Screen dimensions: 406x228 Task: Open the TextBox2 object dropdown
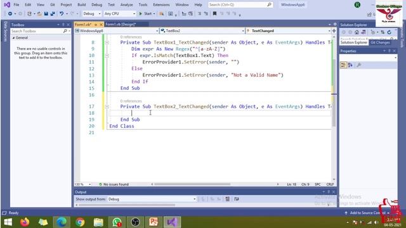[202, 31]
